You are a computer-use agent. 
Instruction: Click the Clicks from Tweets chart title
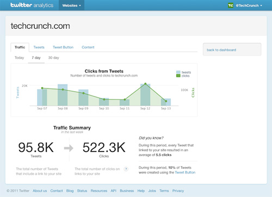click(x=104, y=71)
